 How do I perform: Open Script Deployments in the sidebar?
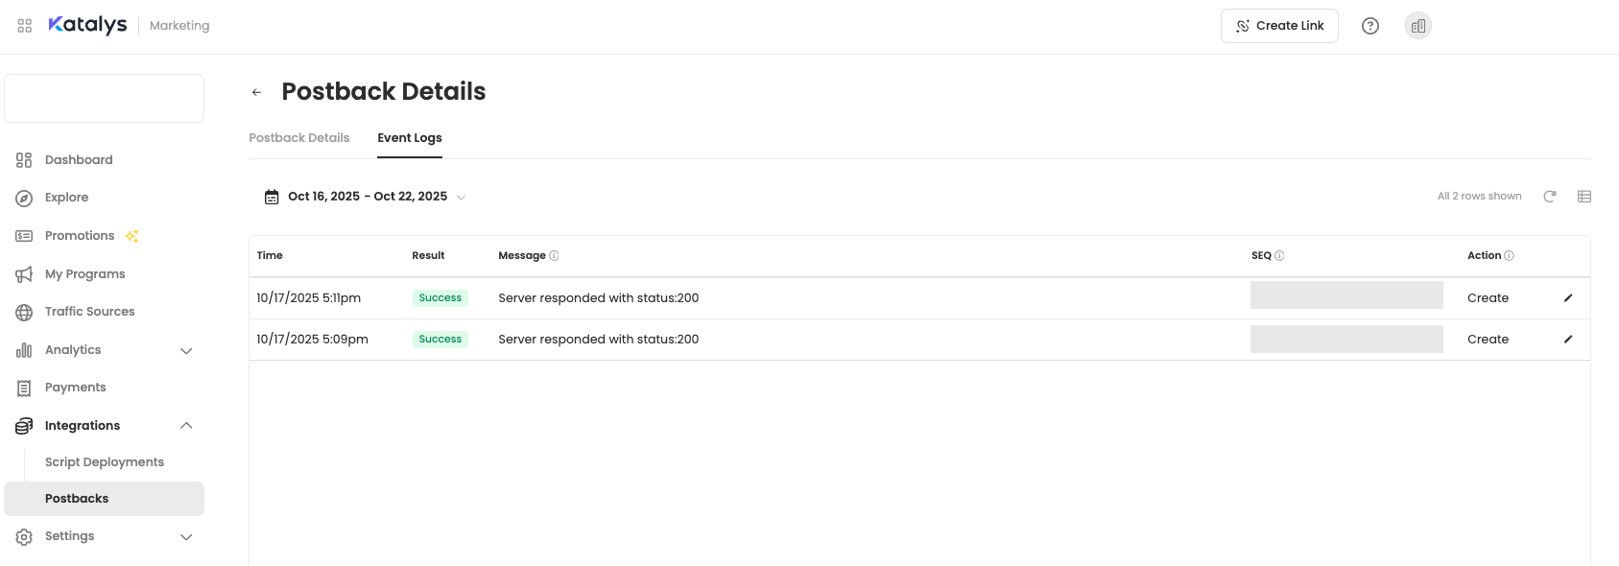pyautogui.click(x=105, y=461)
